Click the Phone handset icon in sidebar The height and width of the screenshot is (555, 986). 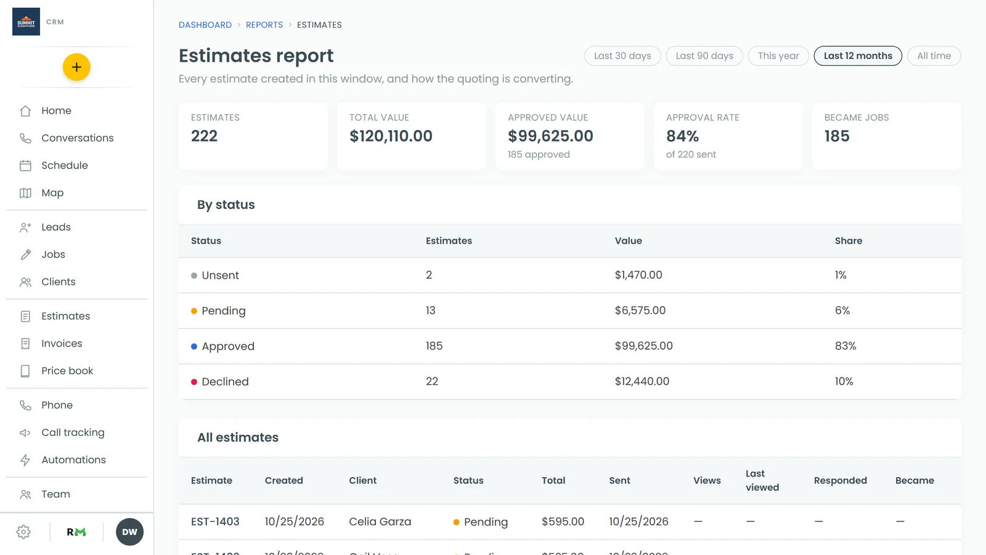(25, 405)
